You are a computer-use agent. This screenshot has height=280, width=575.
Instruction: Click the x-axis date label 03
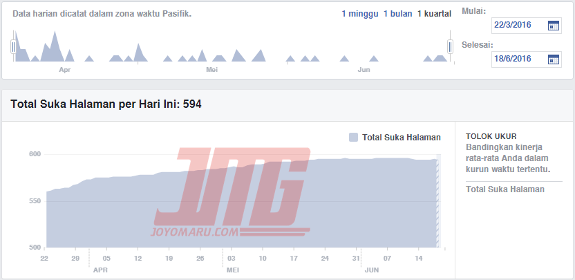[x=232, y=259]
